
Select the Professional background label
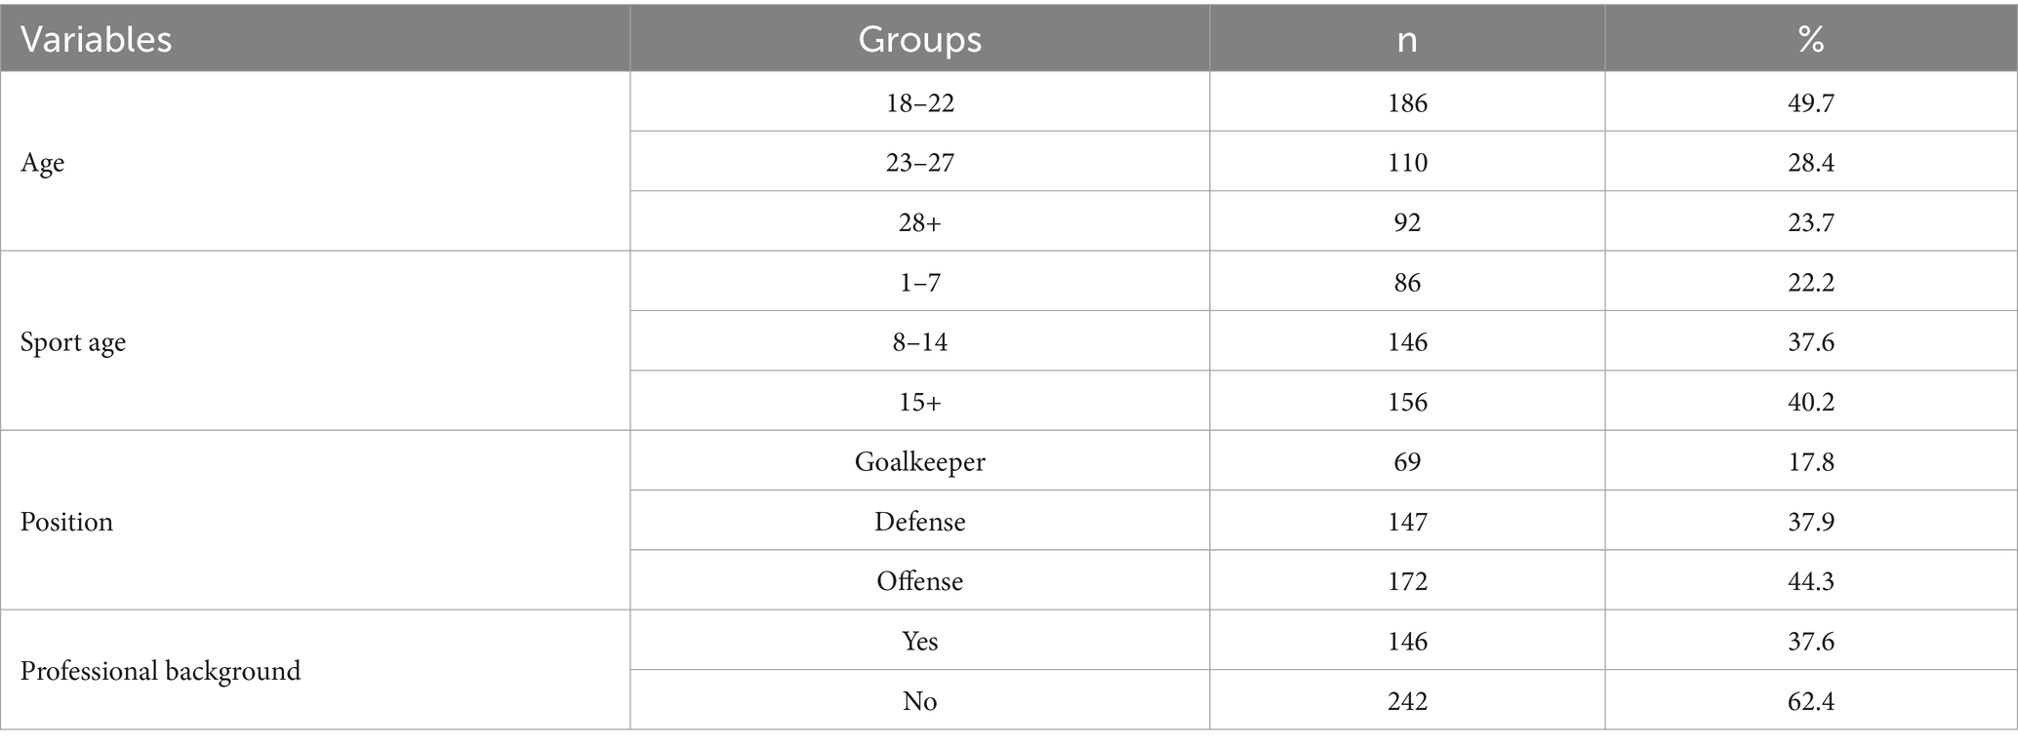pyautogui.click(x=160, y=671)
